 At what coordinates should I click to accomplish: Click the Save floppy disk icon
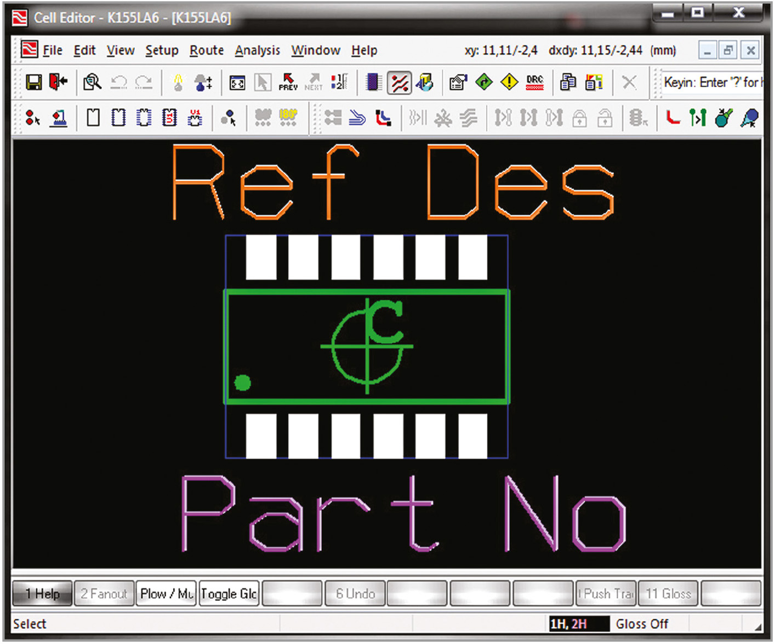pyautogui.click(x=34, y=83)
